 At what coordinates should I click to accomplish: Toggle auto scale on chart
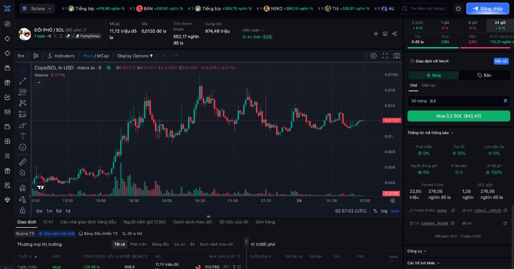(x=395, y=211)
